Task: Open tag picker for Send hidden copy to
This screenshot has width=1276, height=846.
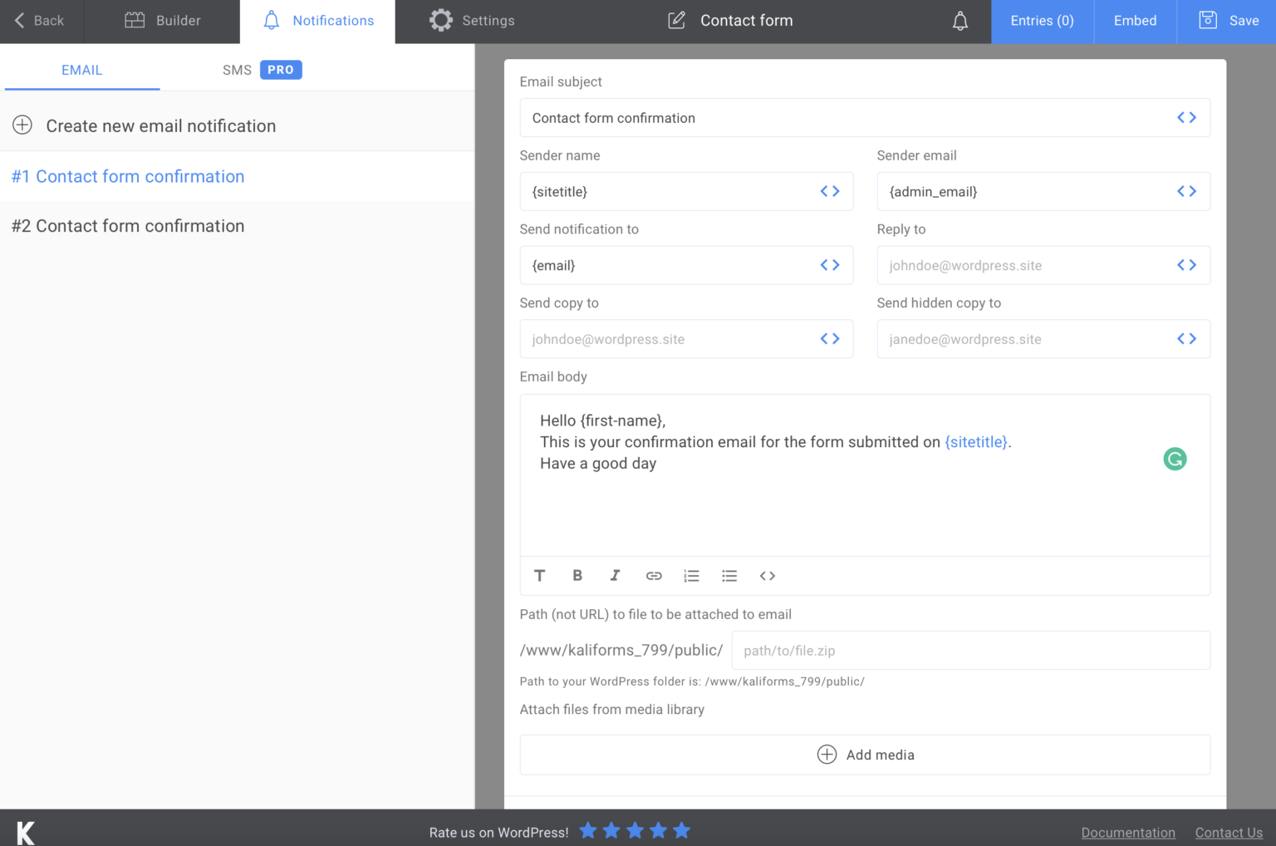Action: (1188, 338)
